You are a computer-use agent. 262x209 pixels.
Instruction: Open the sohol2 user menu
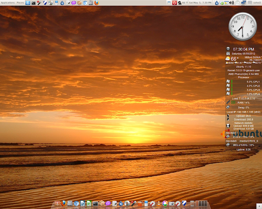click(256, 2)
